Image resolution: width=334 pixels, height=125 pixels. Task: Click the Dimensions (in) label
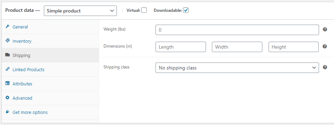[118, 46]
